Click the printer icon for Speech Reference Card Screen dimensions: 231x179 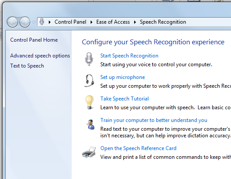[x=89, y=152]
